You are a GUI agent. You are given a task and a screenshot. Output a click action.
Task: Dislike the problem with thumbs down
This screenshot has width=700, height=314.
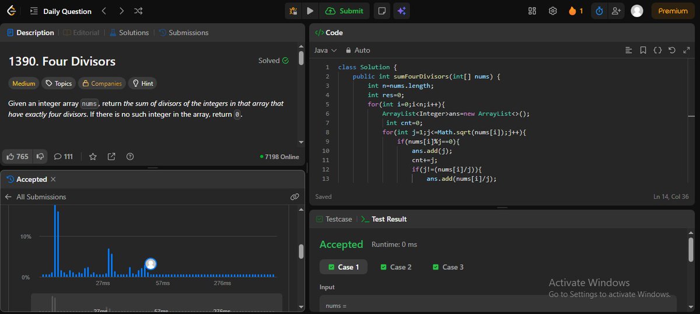(x=40, y=156)
